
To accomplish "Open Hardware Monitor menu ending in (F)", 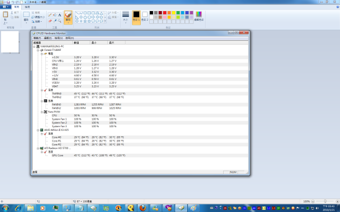I will [x=37, y=38].
